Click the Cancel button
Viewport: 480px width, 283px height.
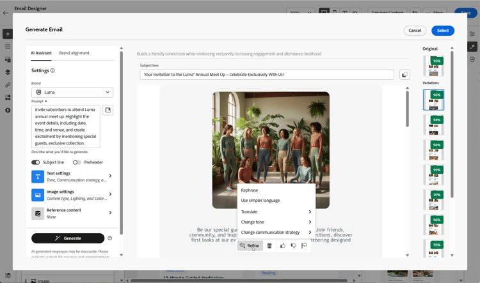pyautogui.click(x=415, y=31)
